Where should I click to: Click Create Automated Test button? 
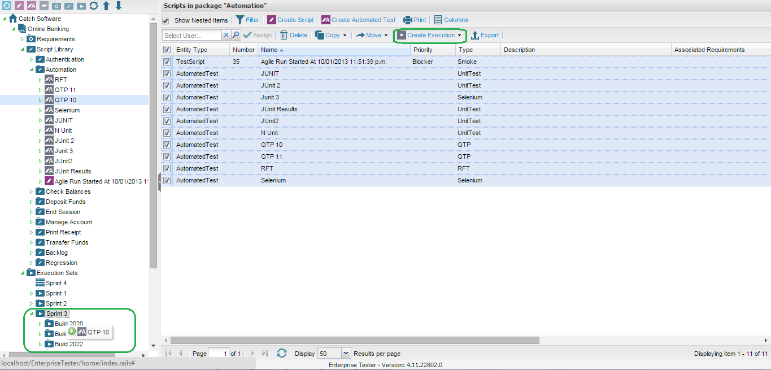coord(358,20)
